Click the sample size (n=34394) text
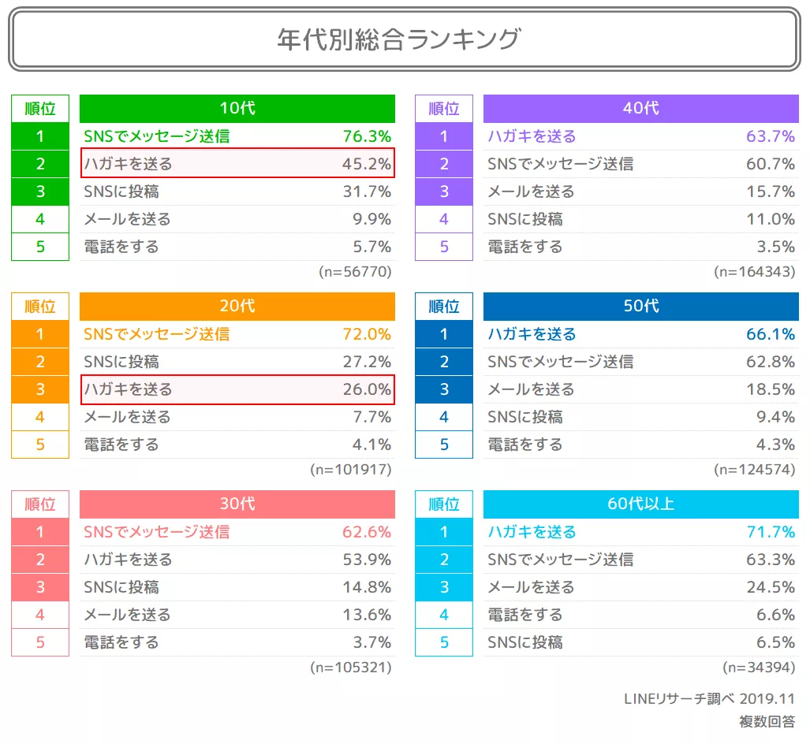Image resolution: width=810 pixels, height=744 pixels. point(758,668)
